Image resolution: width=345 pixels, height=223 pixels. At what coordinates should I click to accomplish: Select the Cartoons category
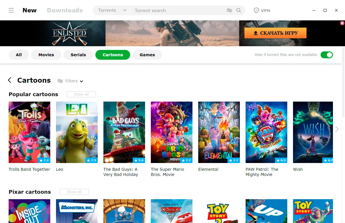coord(113,55)
